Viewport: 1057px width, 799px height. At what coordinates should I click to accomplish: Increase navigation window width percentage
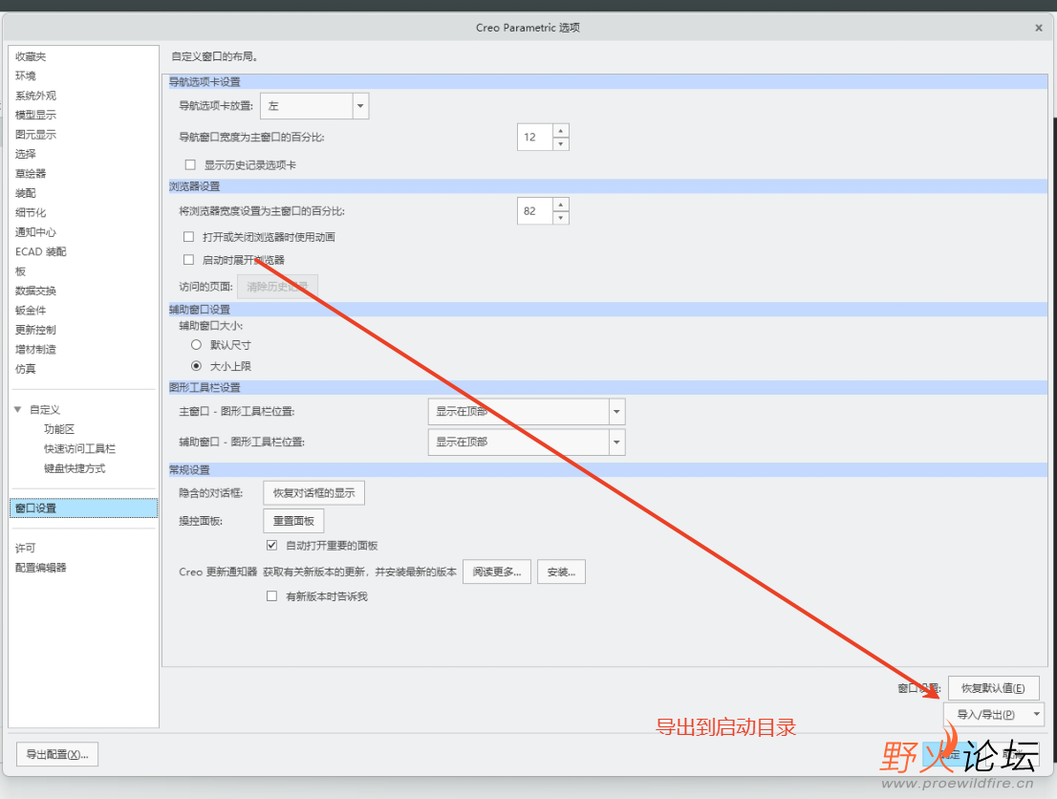(x=561, y=130)
